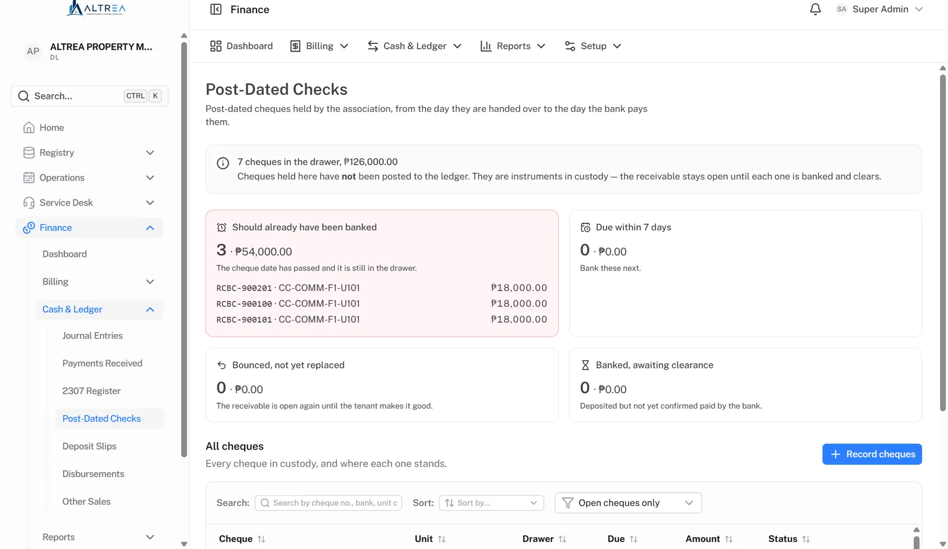The width and height of the screenshot is (948, 549).
Task: Open the Reports top menu
Action: (513, 46)
